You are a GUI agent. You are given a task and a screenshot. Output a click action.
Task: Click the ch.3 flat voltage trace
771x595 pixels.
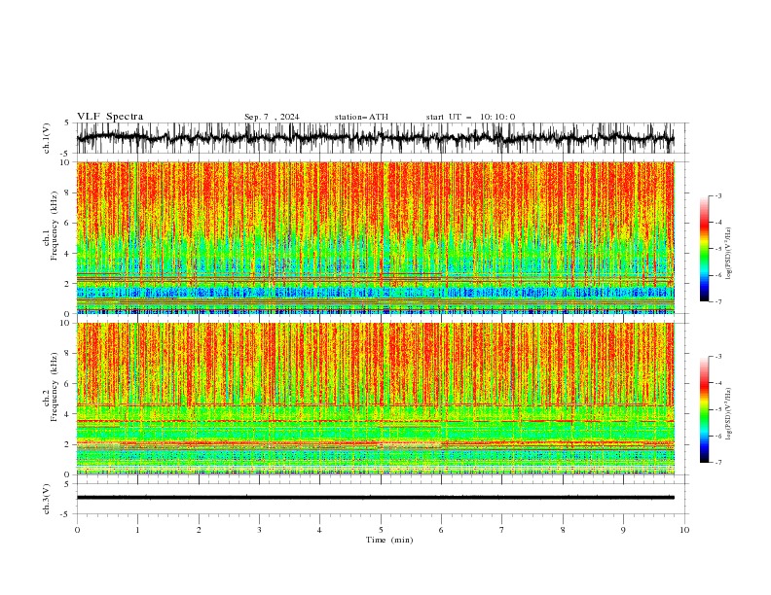click(375, 498)
